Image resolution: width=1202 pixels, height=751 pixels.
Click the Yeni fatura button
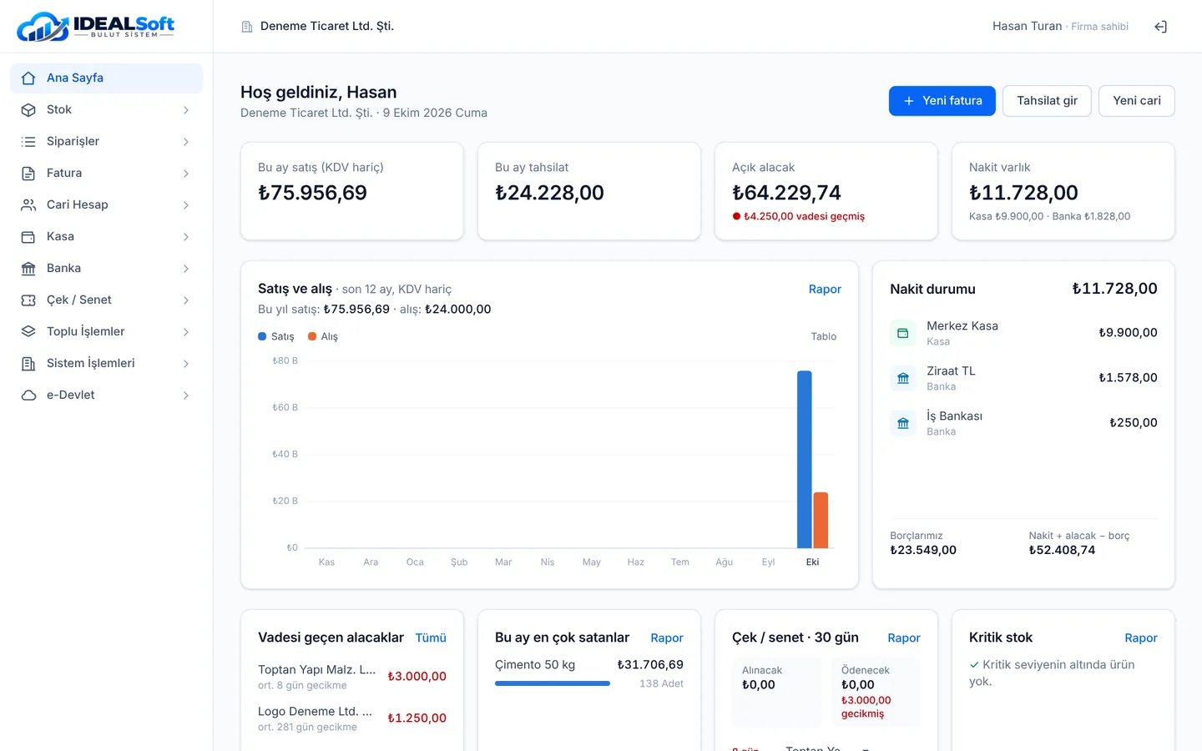tap(942, 101)
